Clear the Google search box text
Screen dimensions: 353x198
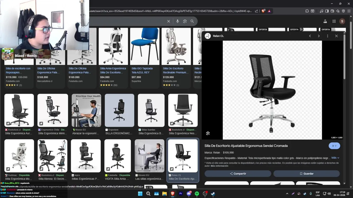(169, 21)
